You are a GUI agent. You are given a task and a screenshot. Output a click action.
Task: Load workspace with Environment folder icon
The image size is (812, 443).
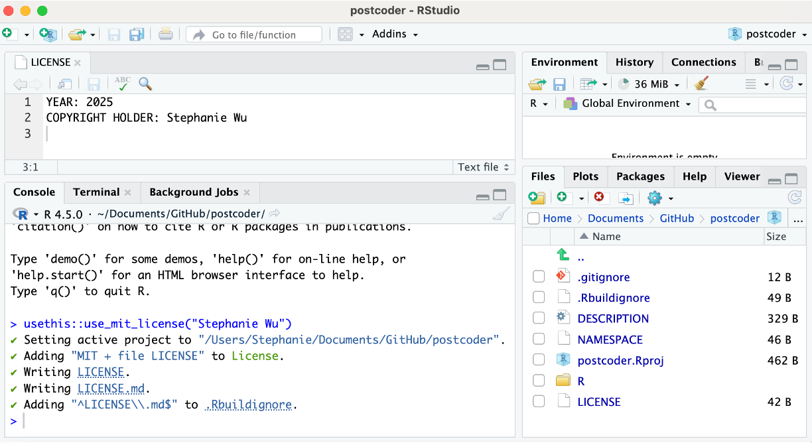[x=537, y=84]
